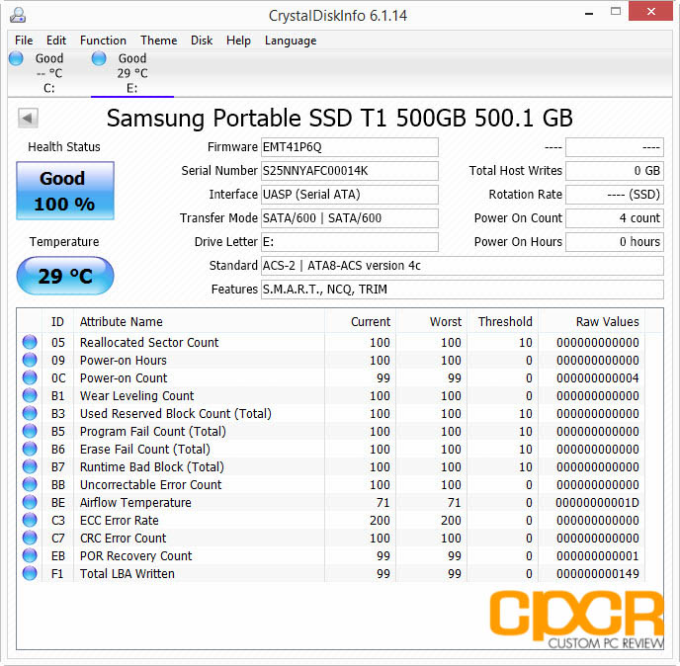This screenshot has height=666, width=680.
Task: Open the Language menu
Action: click(291, 41)
